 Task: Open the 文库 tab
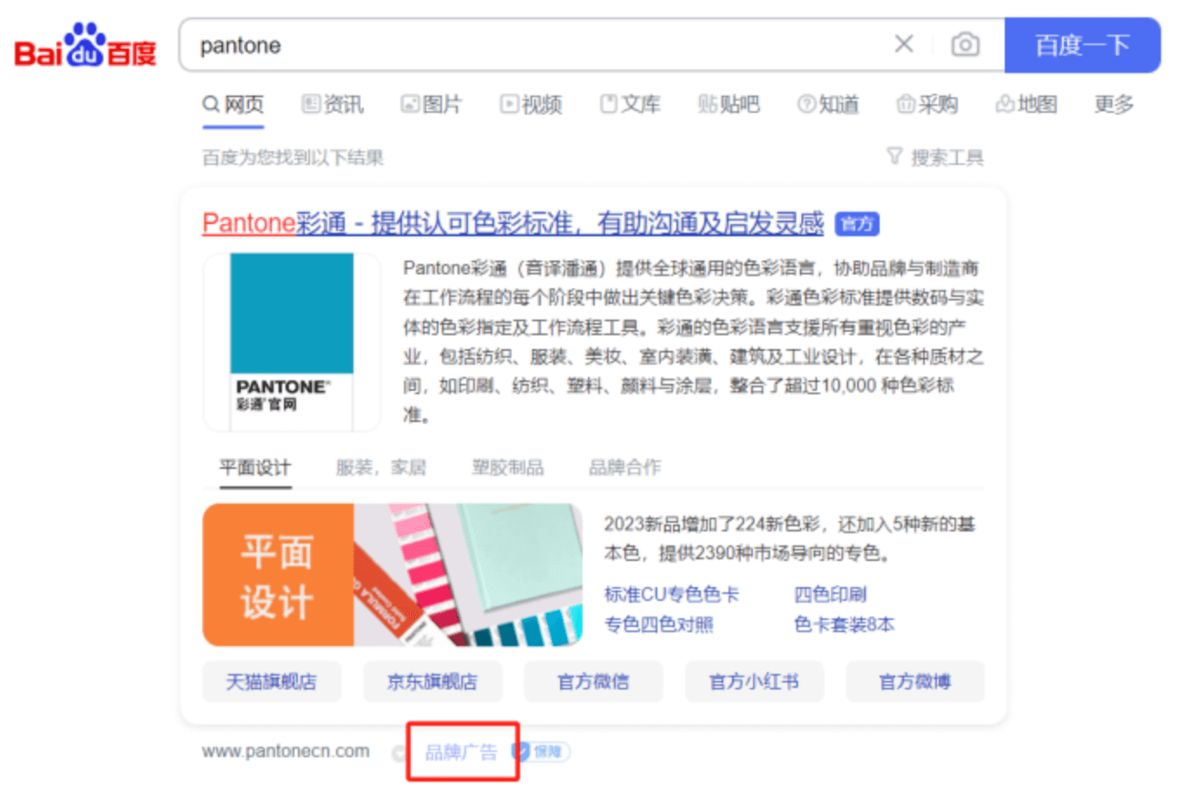[x=630, y=105]
